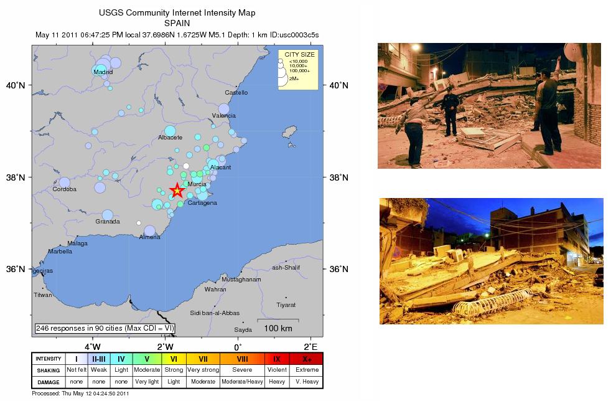Screen dimensions: 616x401
Task: Select the Valencia city circle marker
Action: pyautogui.click(x=223, y=109)
